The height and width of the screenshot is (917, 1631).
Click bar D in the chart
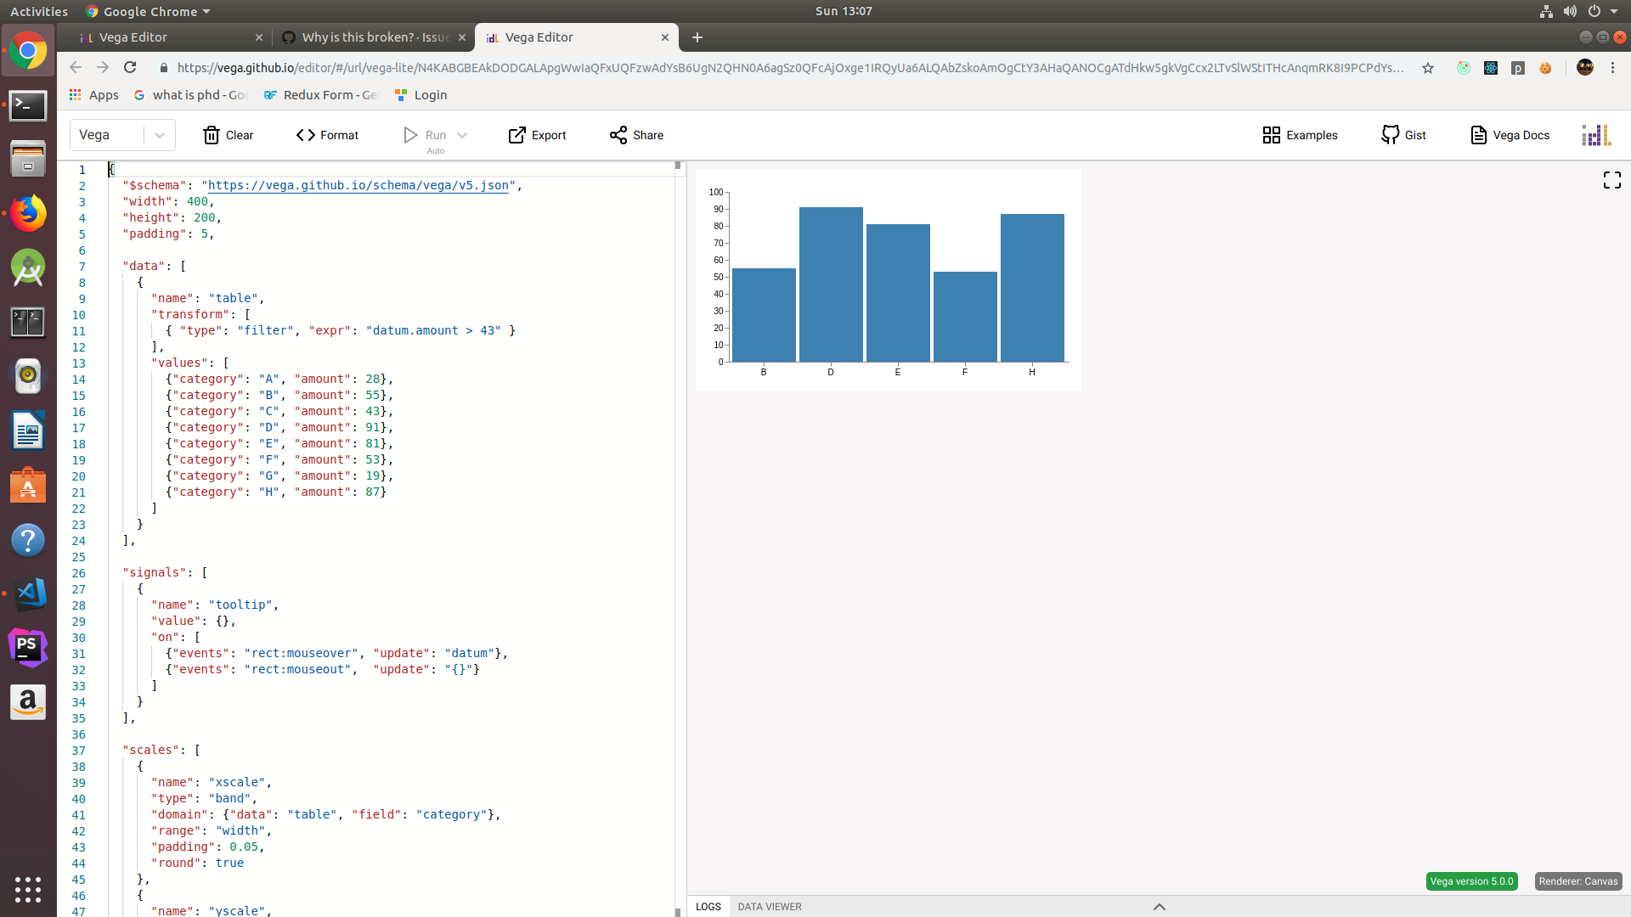coord(831,284)
